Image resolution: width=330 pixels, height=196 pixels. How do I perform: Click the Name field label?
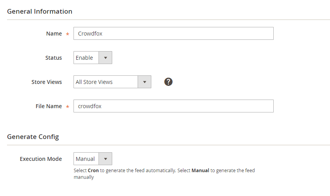[54, 34]
